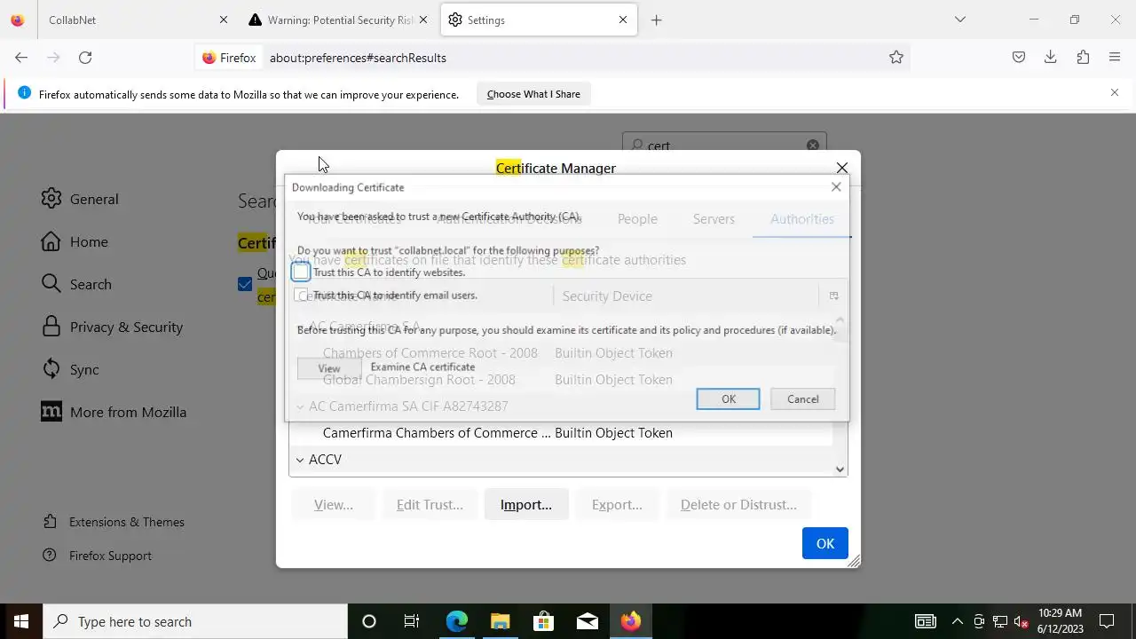Open the notification center icon
This screenshot has width=1136, height=639.
(1107, 621)
